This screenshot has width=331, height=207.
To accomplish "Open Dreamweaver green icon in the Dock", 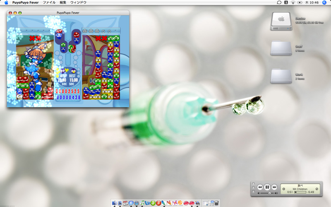I will pyautogui.click(x=153, y=203).
